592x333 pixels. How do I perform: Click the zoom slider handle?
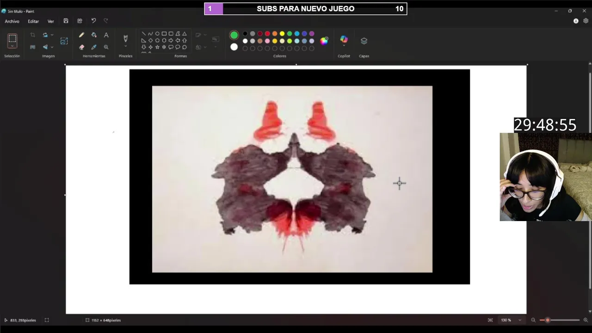point(548,320)
